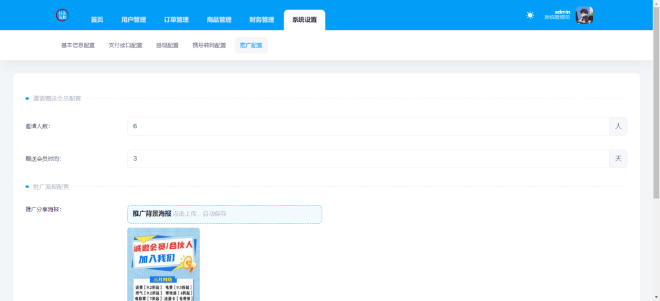Focus the 赠送会员时间 input field
The width and height of the screenshot is (660, 301).
coord(367,159)
